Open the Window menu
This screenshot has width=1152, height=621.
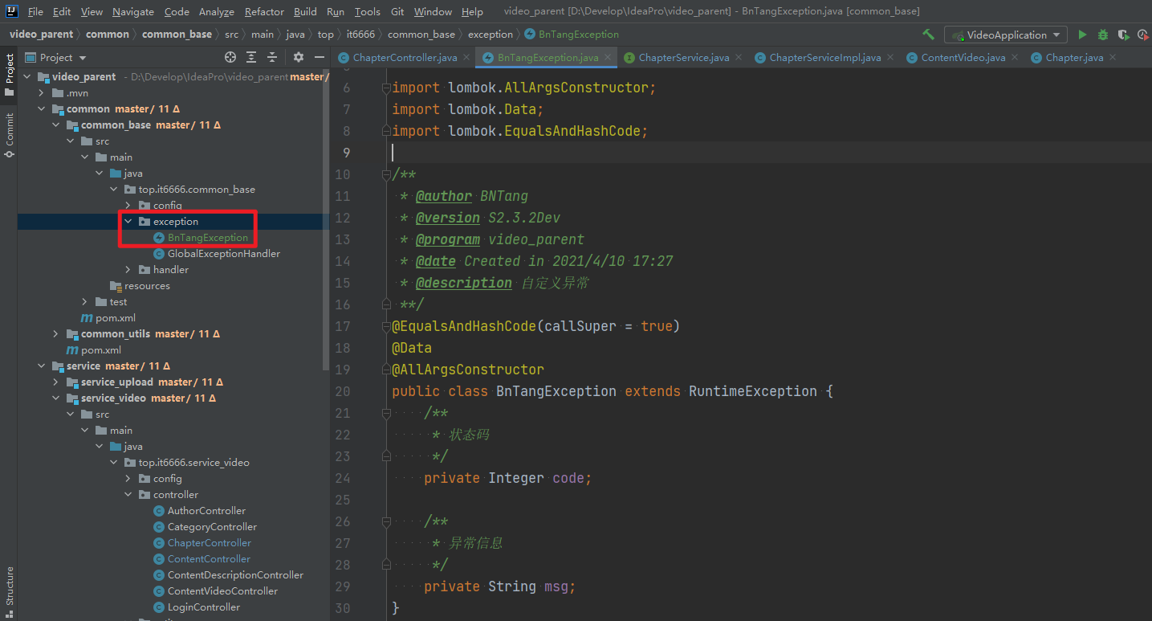tap(433, 11)
